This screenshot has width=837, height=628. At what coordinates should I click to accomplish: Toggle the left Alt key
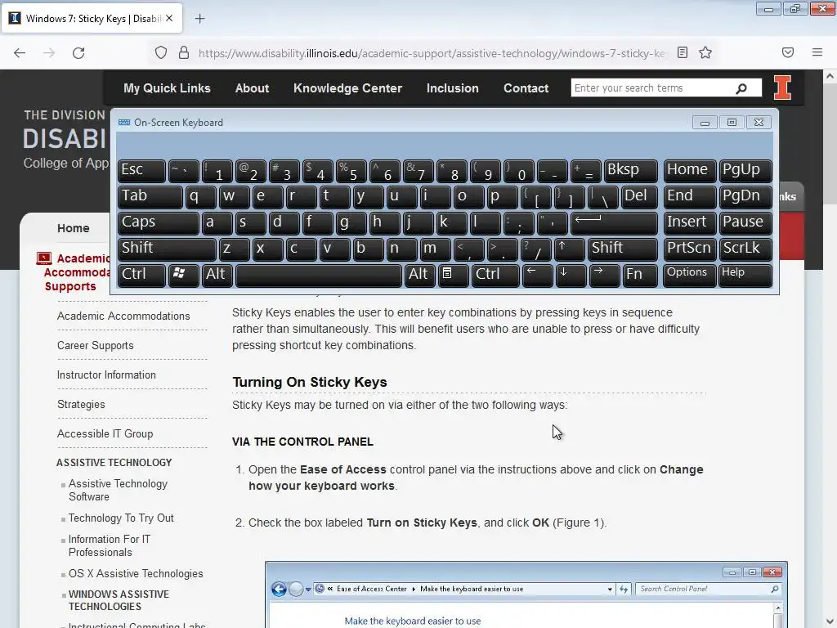[x=217, y=275]
